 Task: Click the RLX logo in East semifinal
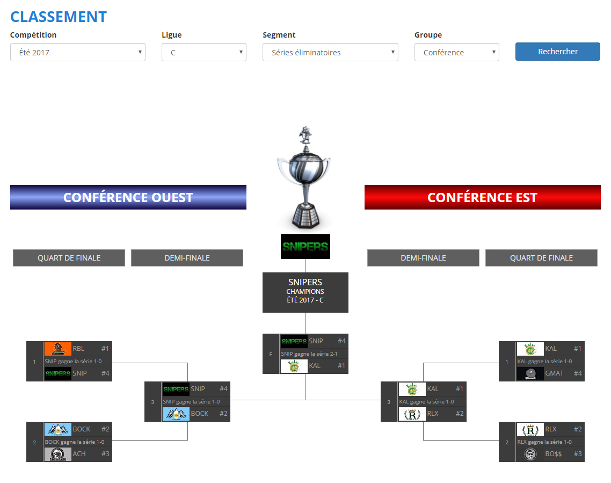tap(412, 414)
